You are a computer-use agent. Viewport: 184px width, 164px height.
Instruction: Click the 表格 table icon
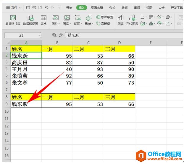(x=43, y=20)
